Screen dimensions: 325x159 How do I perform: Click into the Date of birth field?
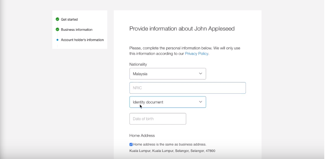(x=158, y=119)
